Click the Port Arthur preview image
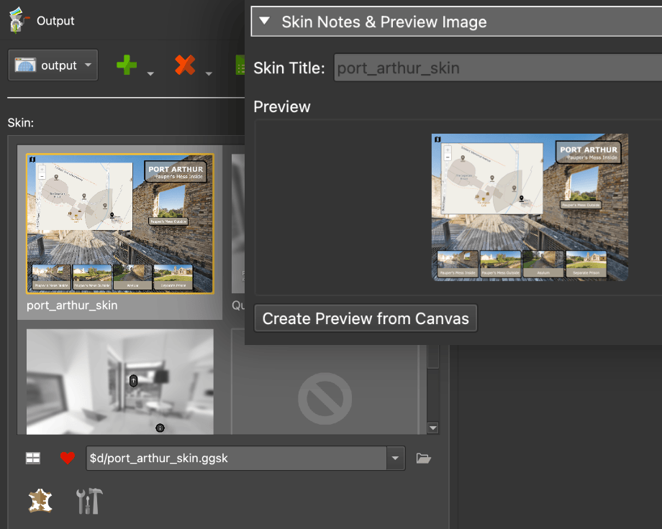Viewport: 662px width, 529px height. pyautogui.click(x=529, y=207)
